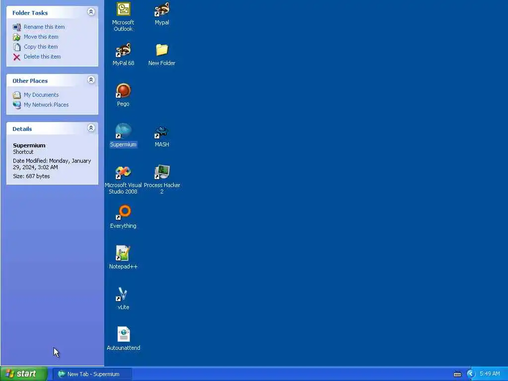This screenshot has width=508, height=381.
Task: Collapse the Folder Tasks panel
Action: pyautogui.click(x=91, y=12)
